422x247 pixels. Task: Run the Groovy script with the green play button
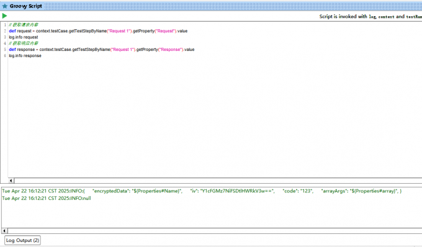coord(4,16)
